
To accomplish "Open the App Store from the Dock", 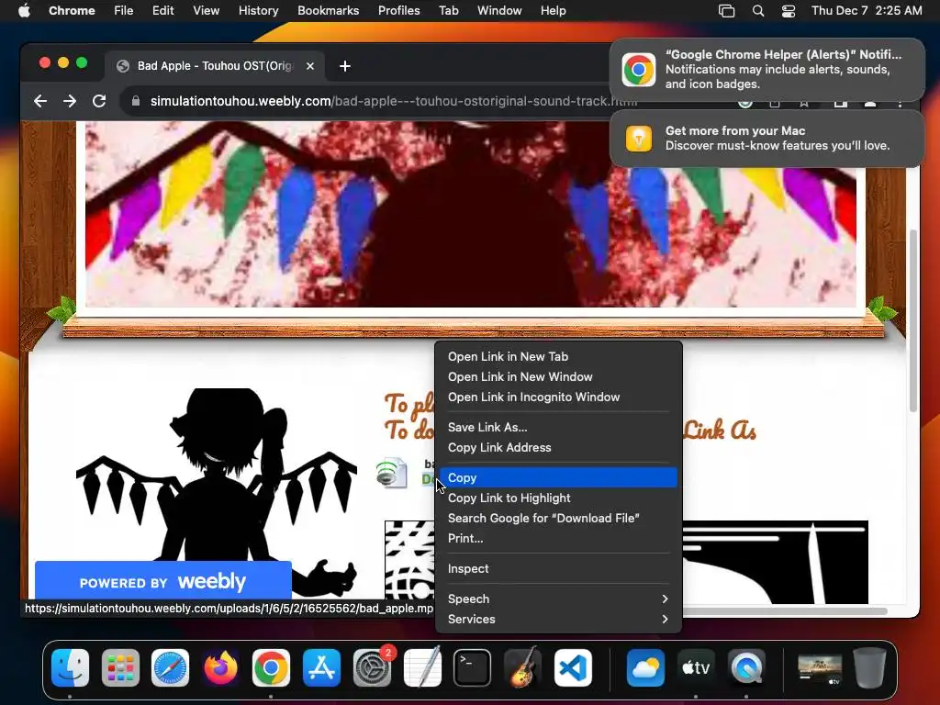I will click(321, 668).
